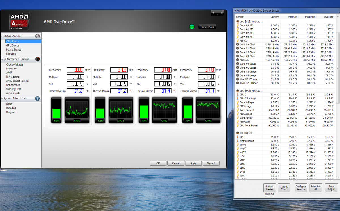Click the clock icon for Core #0 Clock
The width and height of the screenshot is (340, 211).
coord(237,45)
